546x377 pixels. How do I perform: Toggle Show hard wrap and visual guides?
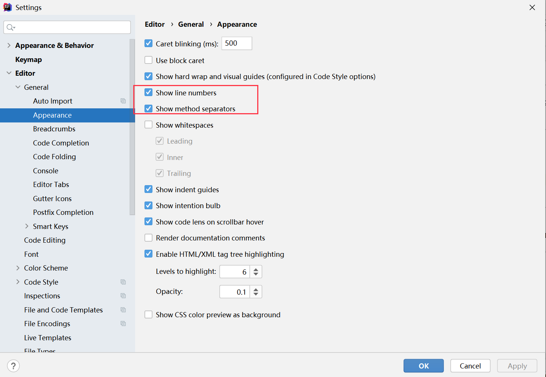tap(148, 76)
